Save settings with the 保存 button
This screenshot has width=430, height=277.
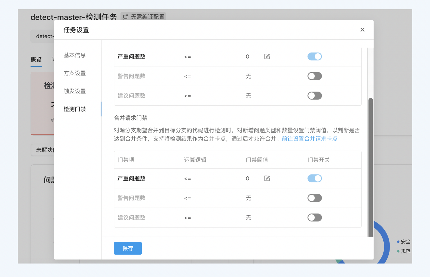tap(128, 248)
